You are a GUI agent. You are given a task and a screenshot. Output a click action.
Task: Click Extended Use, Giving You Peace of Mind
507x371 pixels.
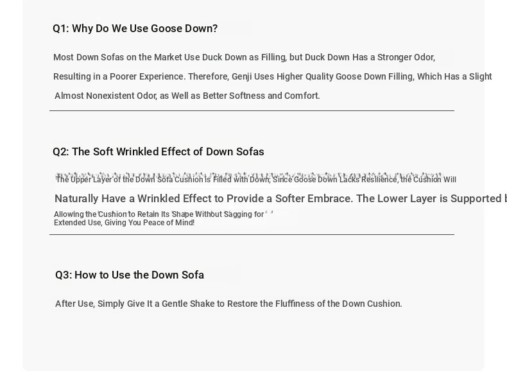[124, 223]
